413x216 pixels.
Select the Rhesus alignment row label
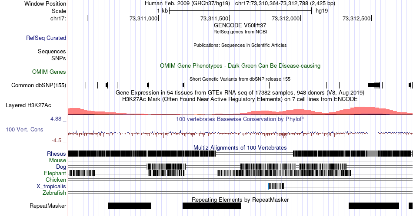57,154
